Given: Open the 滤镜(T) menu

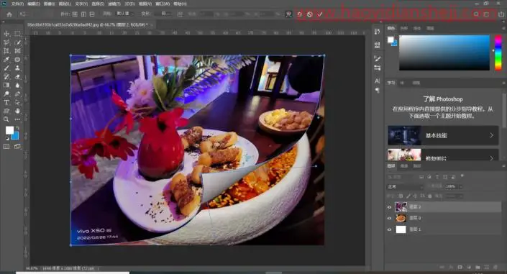Looking at the screenshot, I should (x=114, y=4).
